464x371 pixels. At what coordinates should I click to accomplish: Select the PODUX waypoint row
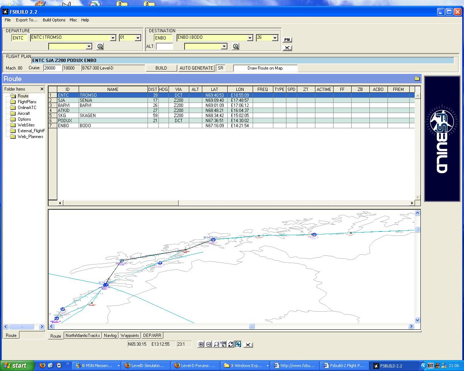[x=232, y=121]
